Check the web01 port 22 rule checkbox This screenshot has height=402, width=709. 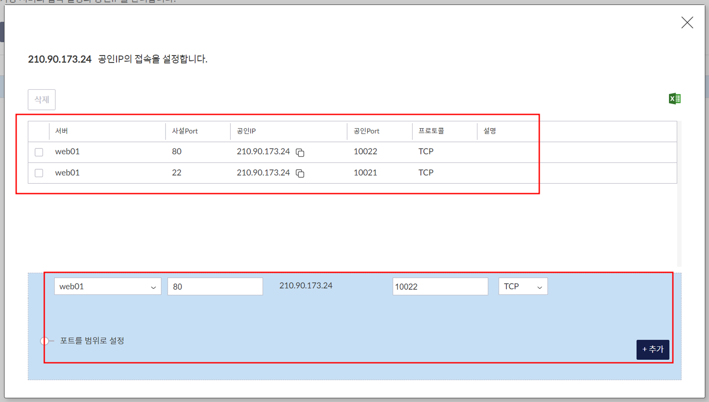[39, 173]
